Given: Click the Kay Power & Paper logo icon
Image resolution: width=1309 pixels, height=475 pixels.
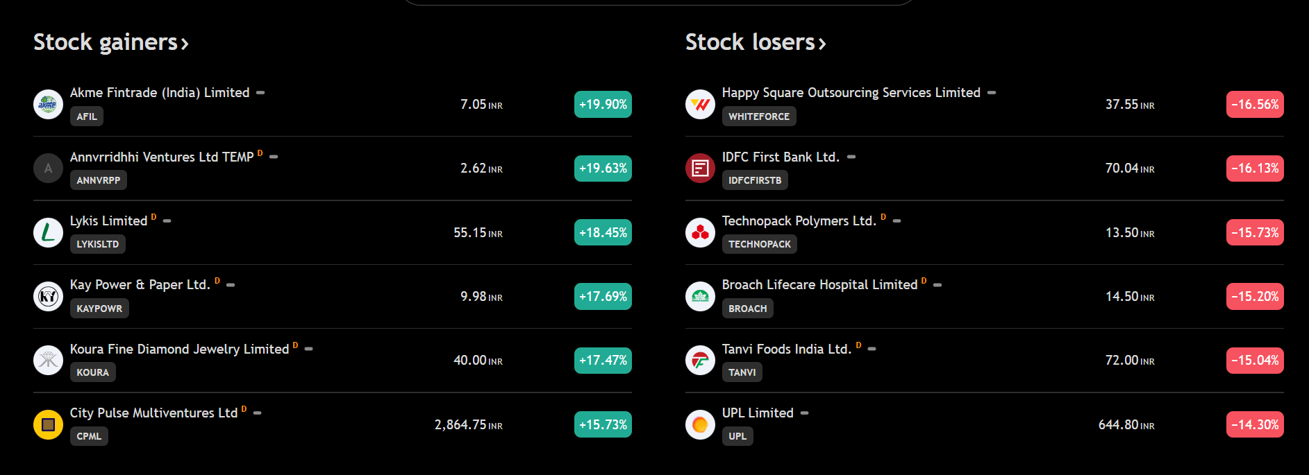Looking at the screenshot, I should [48, 297].
